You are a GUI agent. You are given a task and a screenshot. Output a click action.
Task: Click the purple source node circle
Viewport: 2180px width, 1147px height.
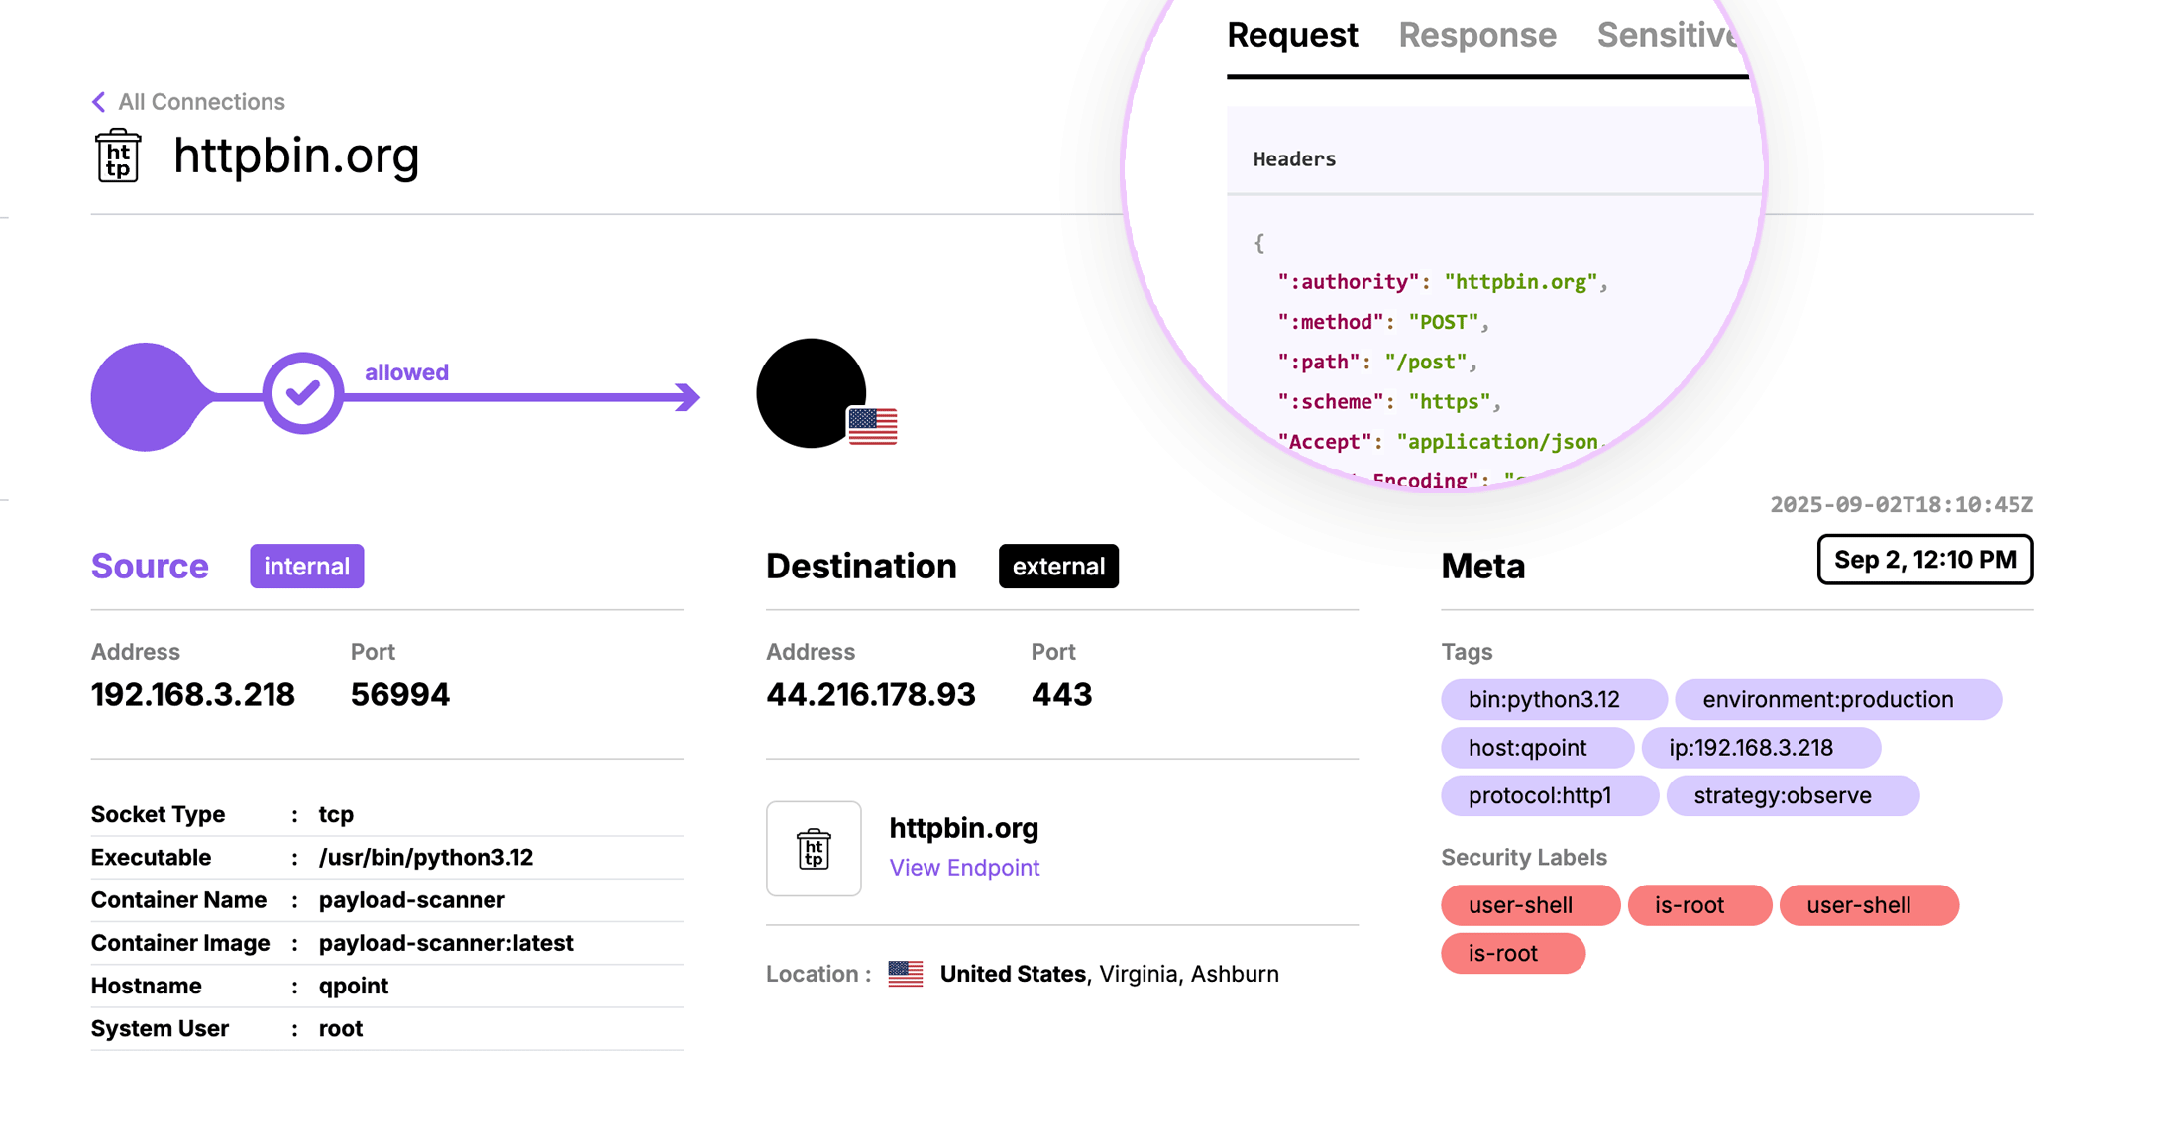146,396
